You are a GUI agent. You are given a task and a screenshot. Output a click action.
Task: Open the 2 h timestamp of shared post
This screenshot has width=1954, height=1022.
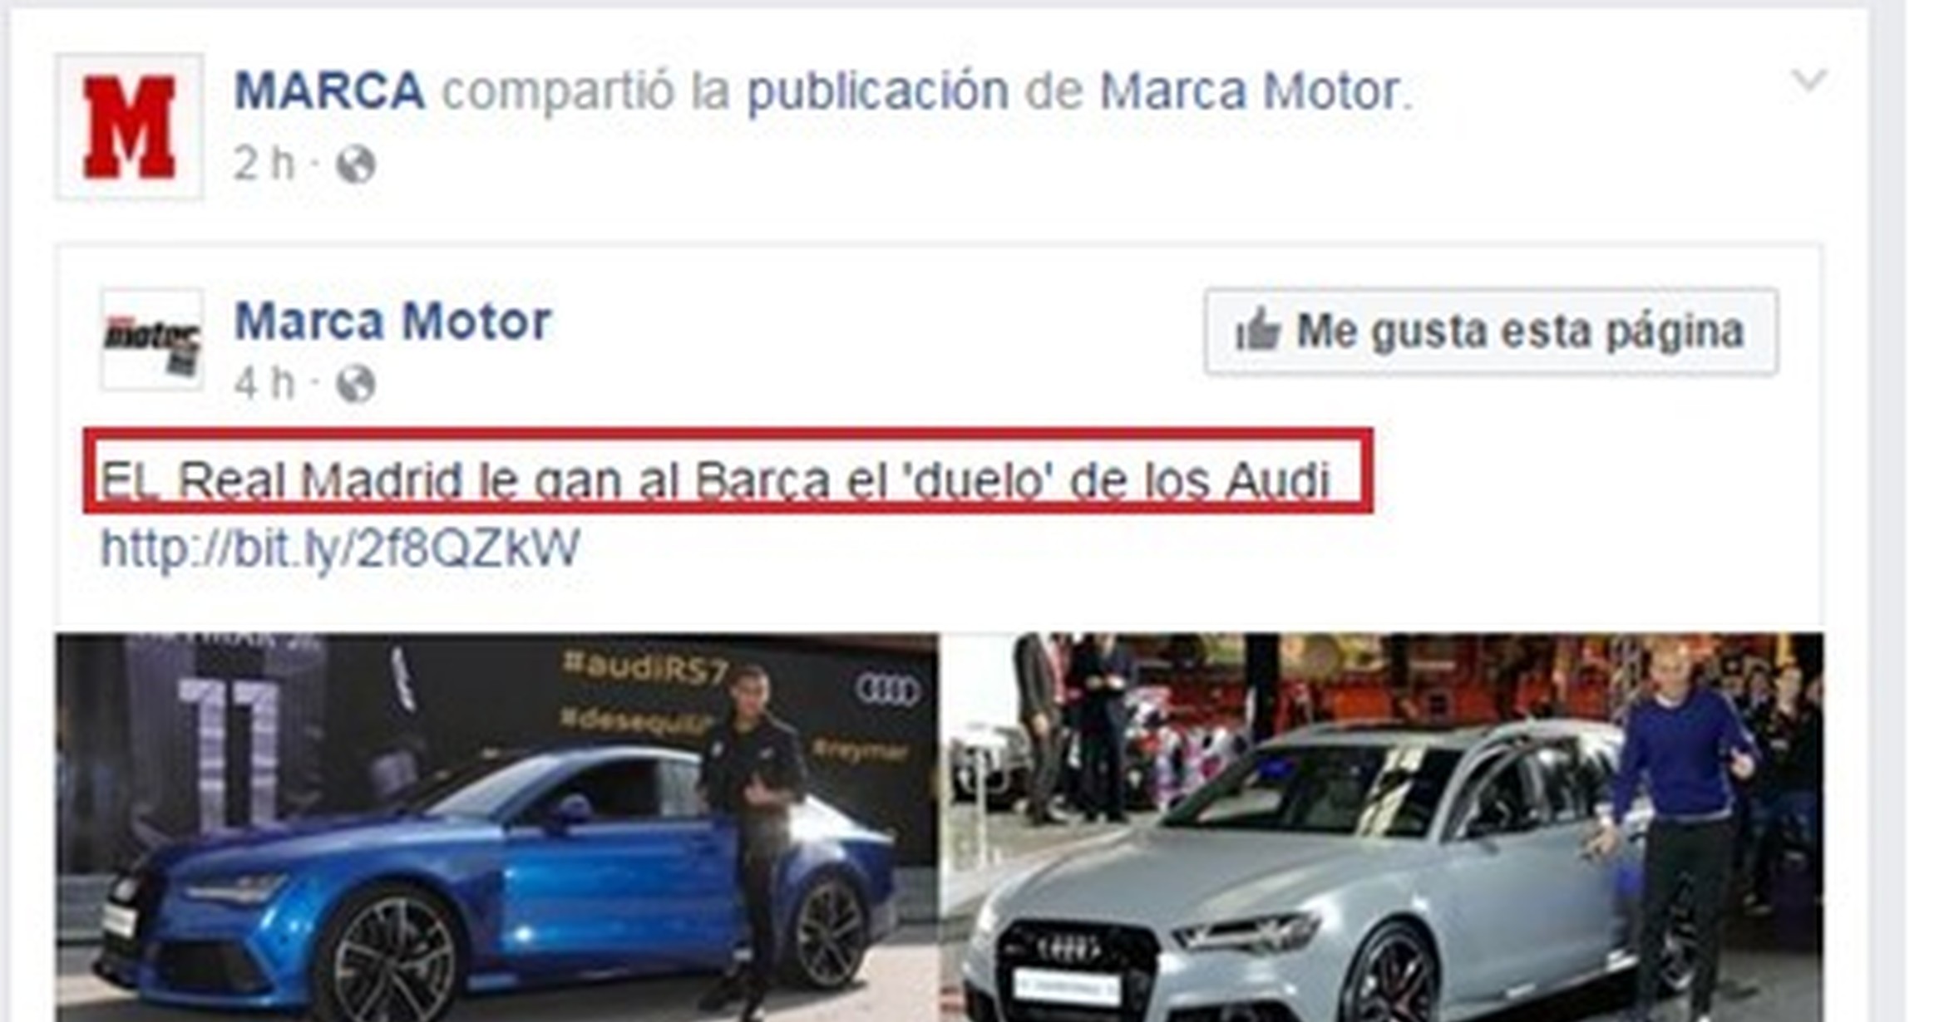pyautogui.click(x=264, y=163)
